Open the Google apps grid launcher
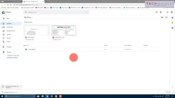 click(x=167, y=12)
